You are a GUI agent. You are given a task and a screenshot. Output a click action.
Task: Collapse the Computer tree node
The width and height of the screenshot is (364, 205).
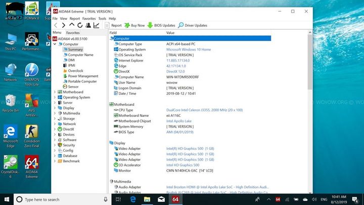point(55,44)
